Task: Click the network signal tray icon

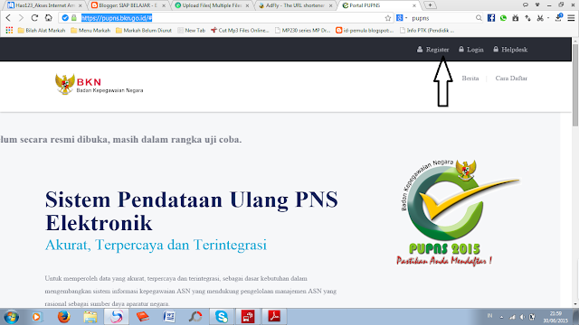Action: (512, 317)
